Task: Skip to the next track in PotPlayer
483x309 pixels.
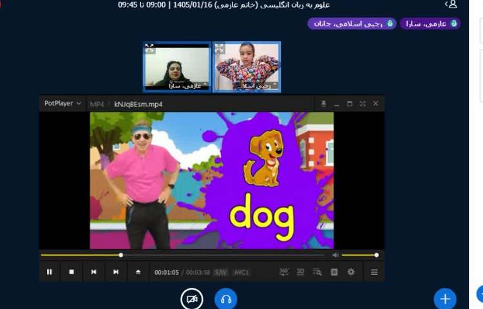Action: [x=116, y=272]
